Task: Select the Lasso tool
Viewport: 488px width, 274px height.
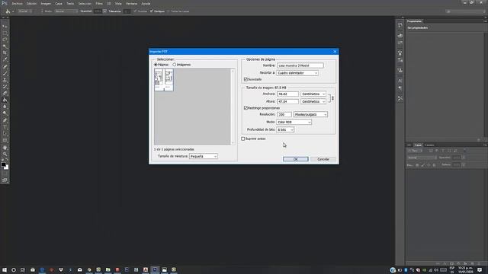Action: [x=5, y=40]
